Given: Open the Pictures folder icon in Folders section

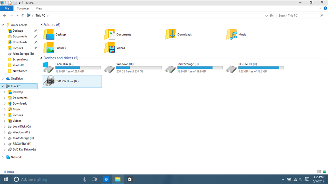Looking at the screenshot, I should coord(49,48).
